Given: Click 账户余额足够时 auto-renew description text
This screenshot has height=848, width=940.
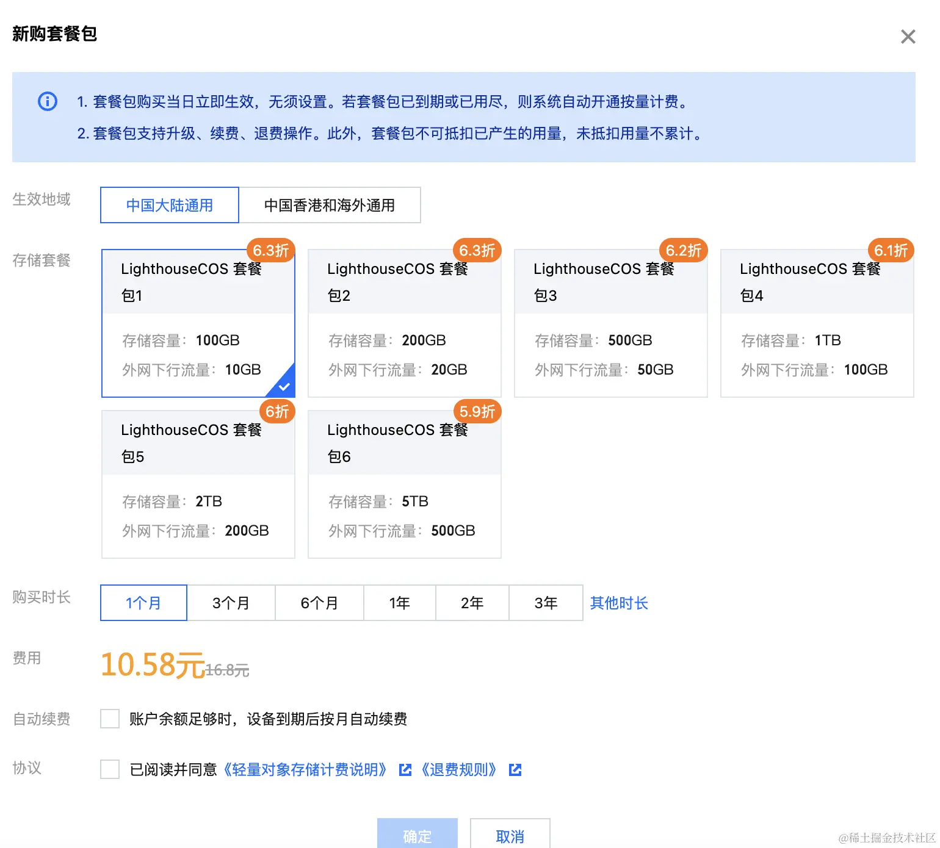Looking at the screenshot, I should (268, 719).
